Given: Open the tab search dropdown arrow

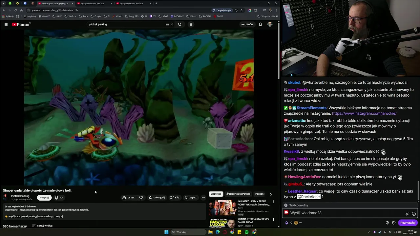Looking at the screenshot, I should (x=3, y=3).
